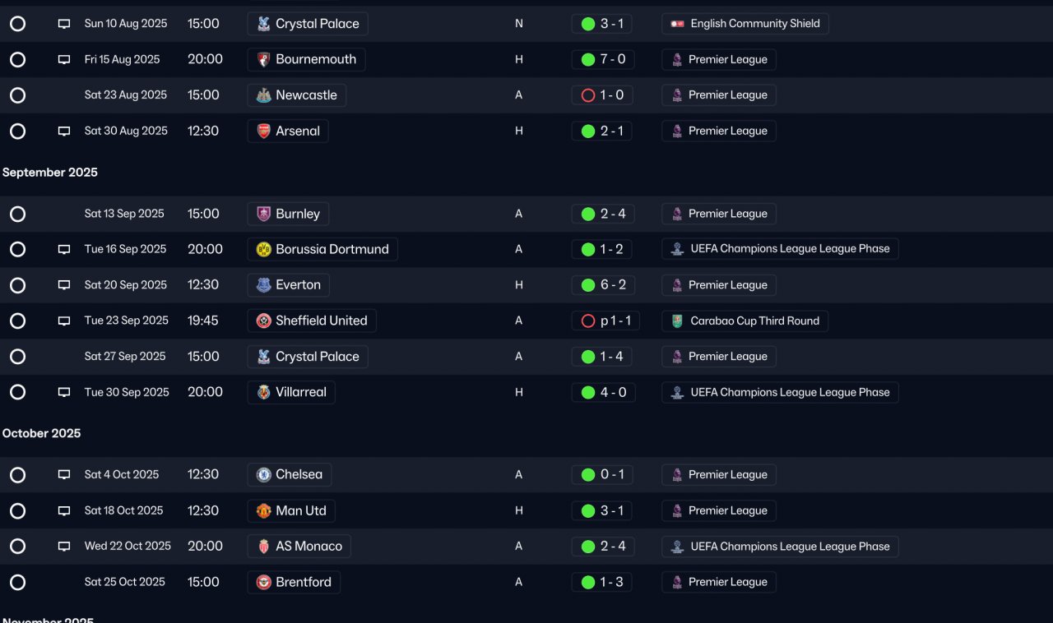The height and width of the screenshot is (623, 1053).
Task: Click the Borussia Dortmund badge icon
Action: [263, 249]
